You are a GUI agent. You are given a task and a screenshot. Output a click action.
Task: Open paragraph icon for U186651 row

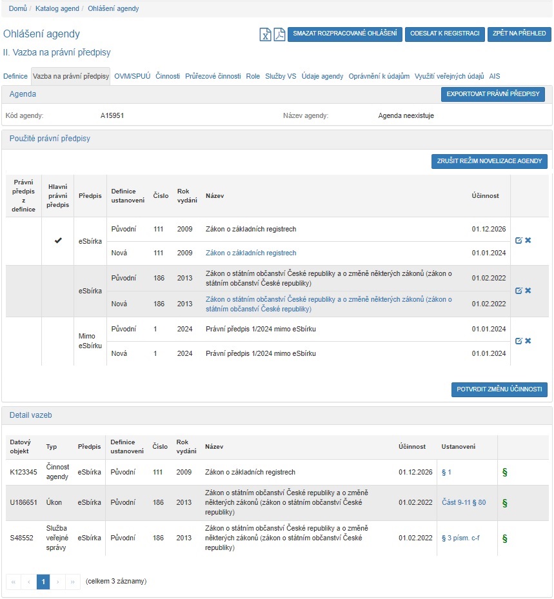coord(505,503)
